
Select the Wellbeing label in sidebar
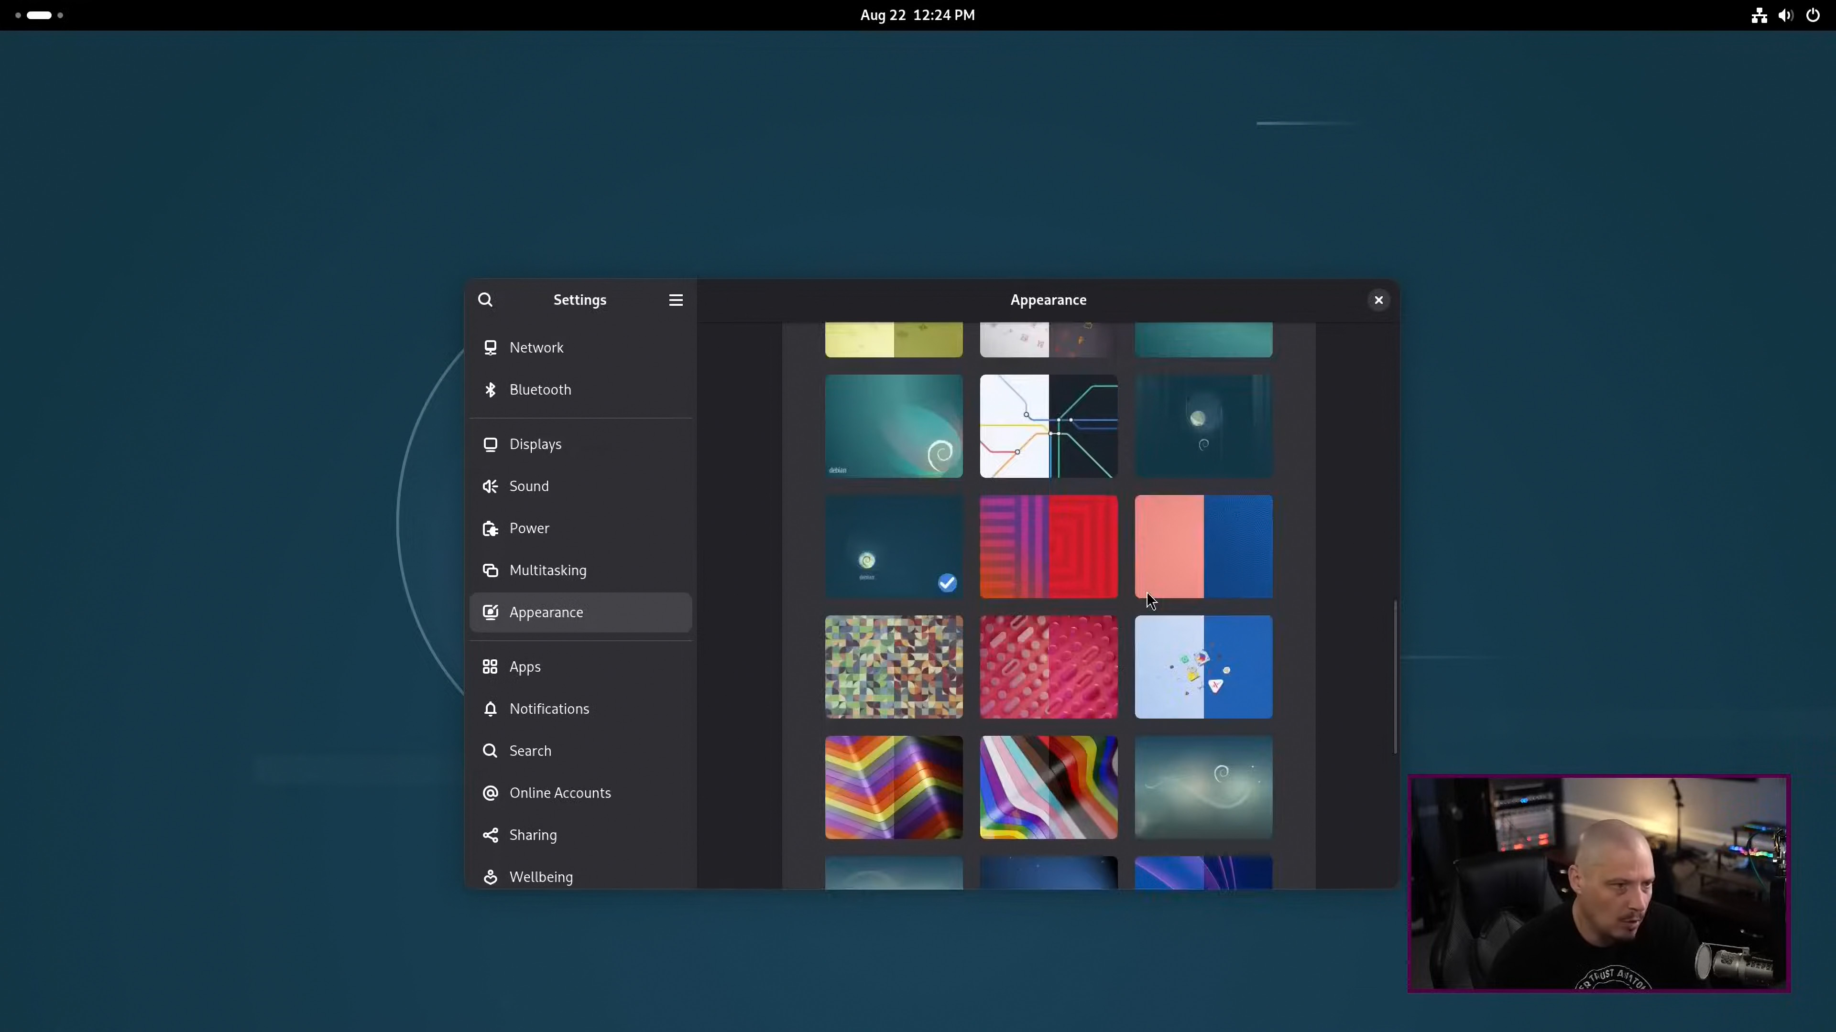[x=541, y=878]
